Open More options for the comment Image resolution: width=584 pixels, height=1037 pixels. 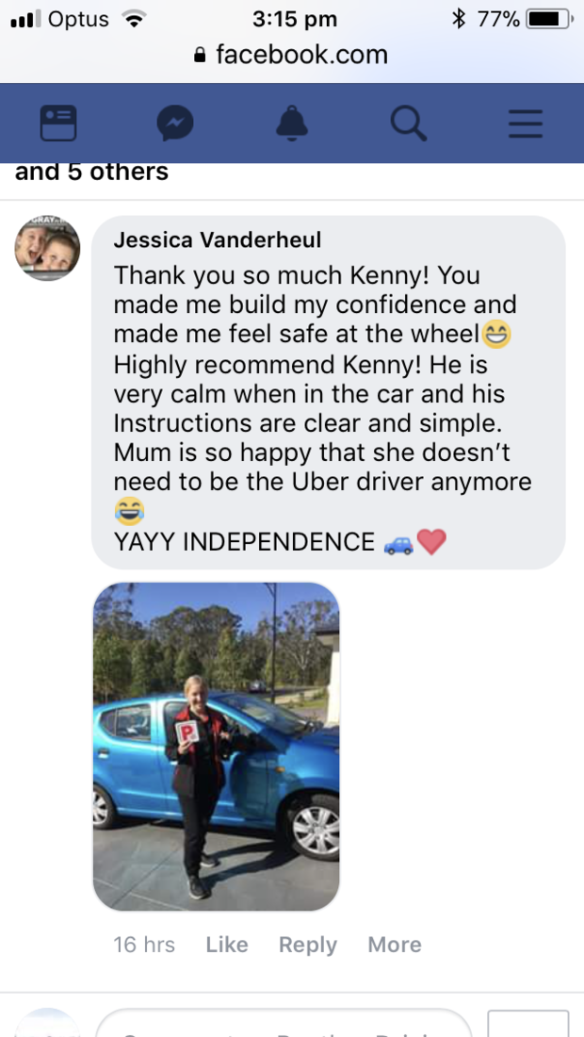point(395,945)
